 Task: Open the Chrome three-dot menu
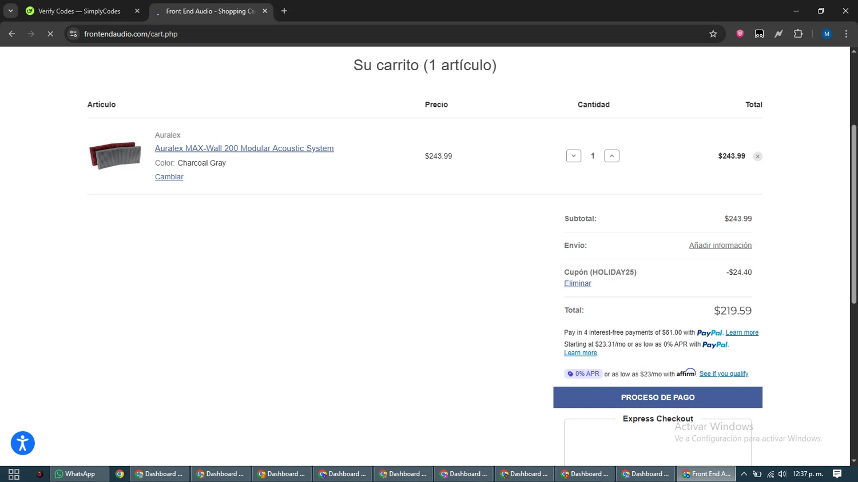pos(846,34)
